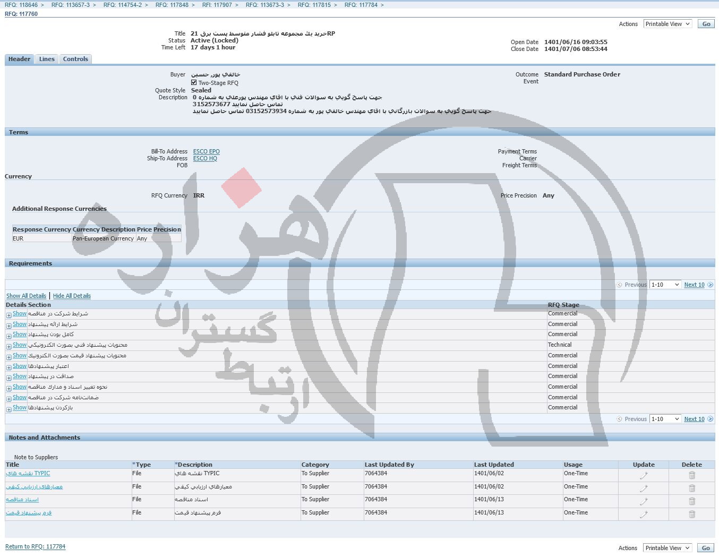Open the معيارهاي ارزيابي كيفي attachment link

point(34,487)
